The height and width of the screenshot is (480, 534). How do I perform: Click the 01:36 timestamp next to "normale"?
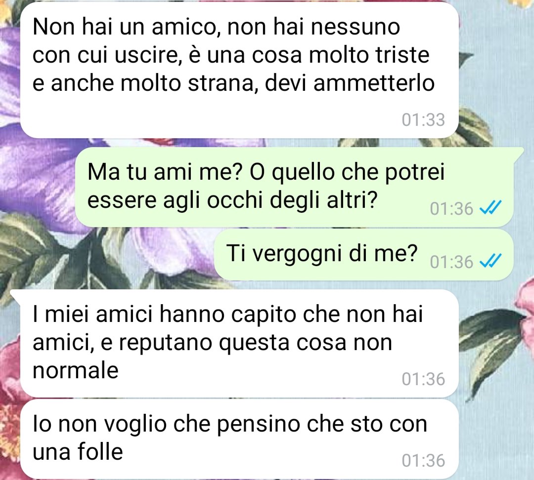pyautogui.click(x=423, y=379)
